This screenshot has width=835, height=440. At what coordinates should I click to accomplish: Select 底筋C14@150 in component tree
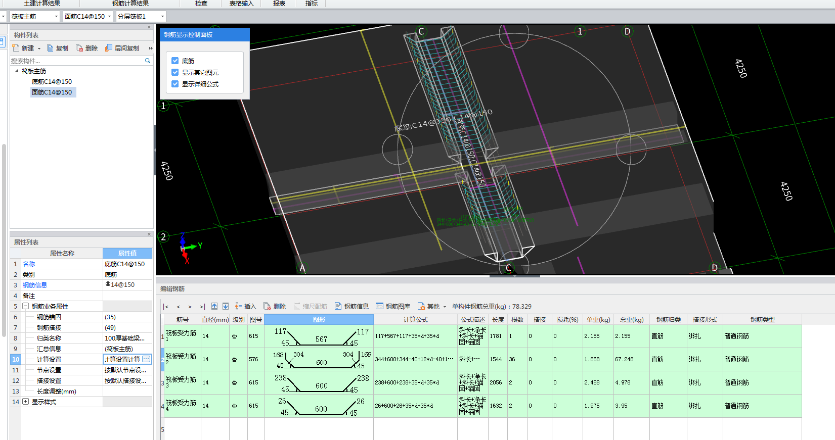point(52,81)
